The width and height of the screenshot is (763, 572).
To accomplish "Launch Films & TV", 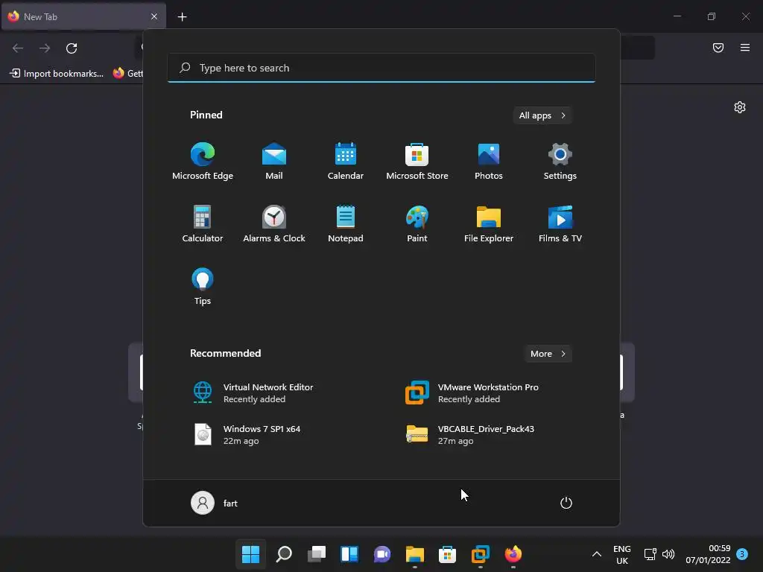I will [560, 223].
